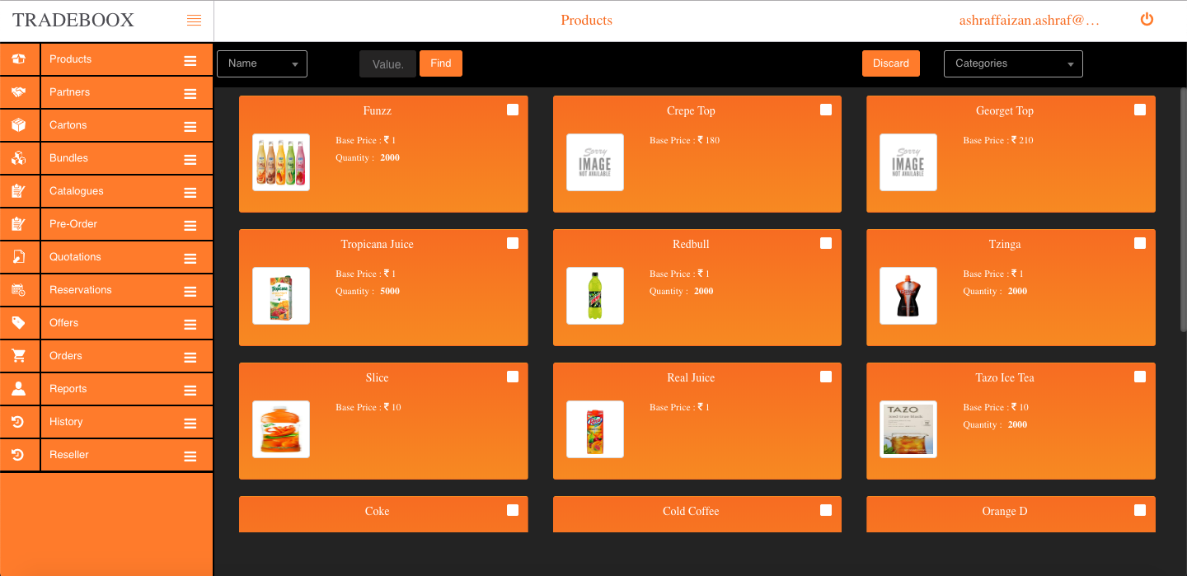Image resolution: width=1187 pixels, height=576 pixels.
Task: Click the ashraffaizan.ashraf account email
Action: click(x=1030, y=21)
